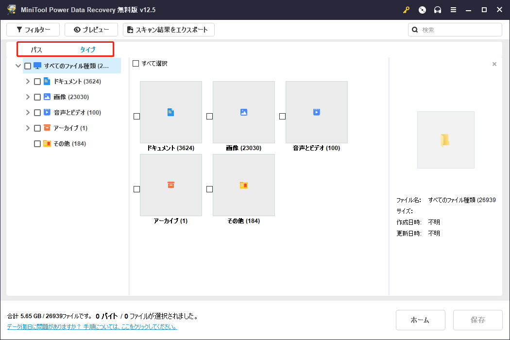Open the フィルター button
Viewport: 510px width, 340px height.
point(33,30)
